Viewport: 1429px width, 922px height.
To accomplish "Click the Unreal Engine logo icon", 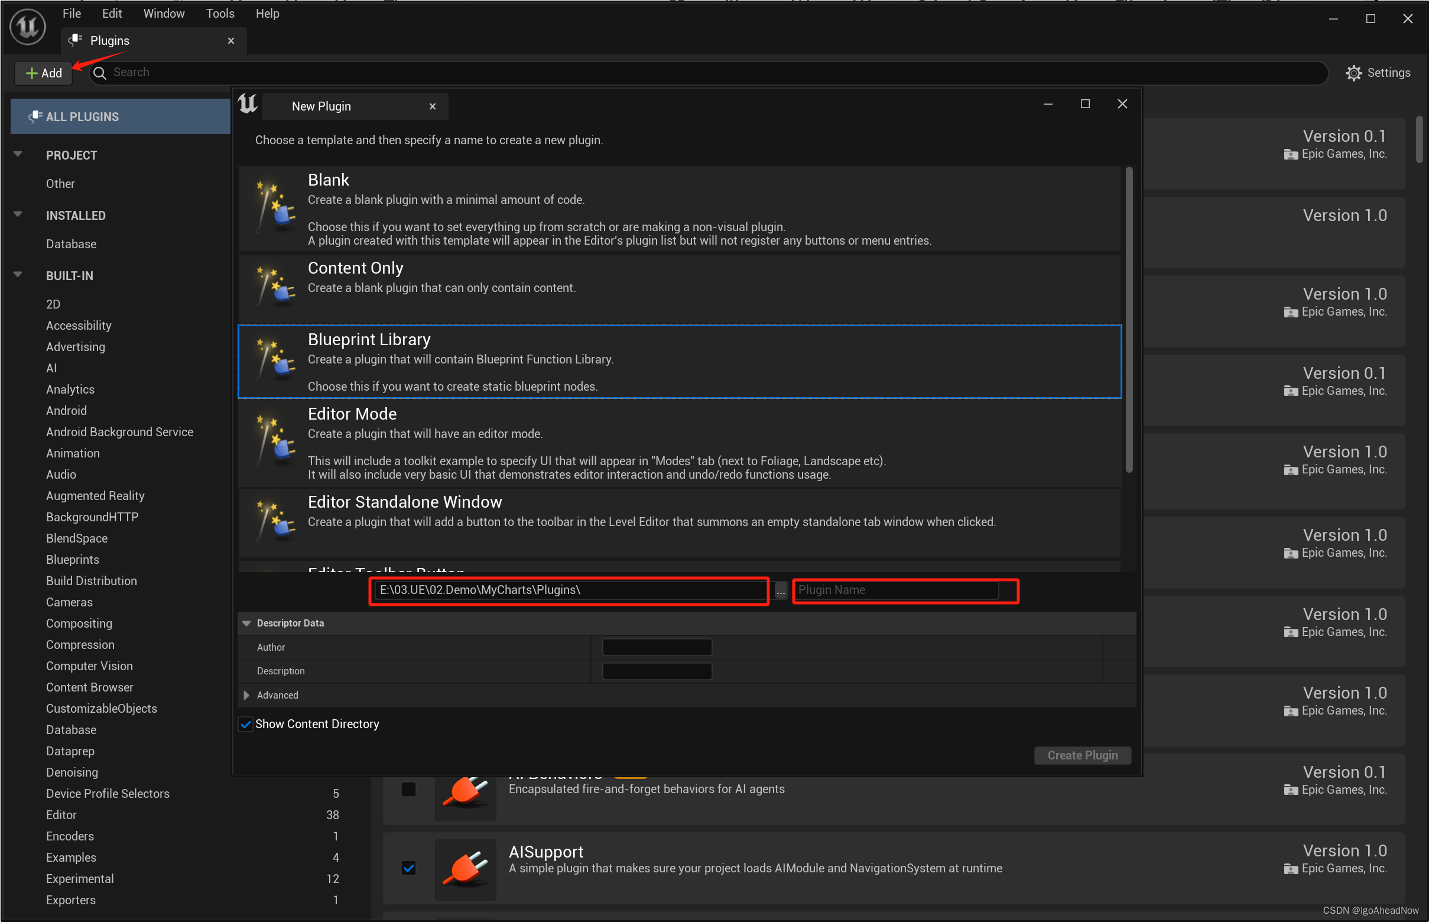I will click(28, 26).
